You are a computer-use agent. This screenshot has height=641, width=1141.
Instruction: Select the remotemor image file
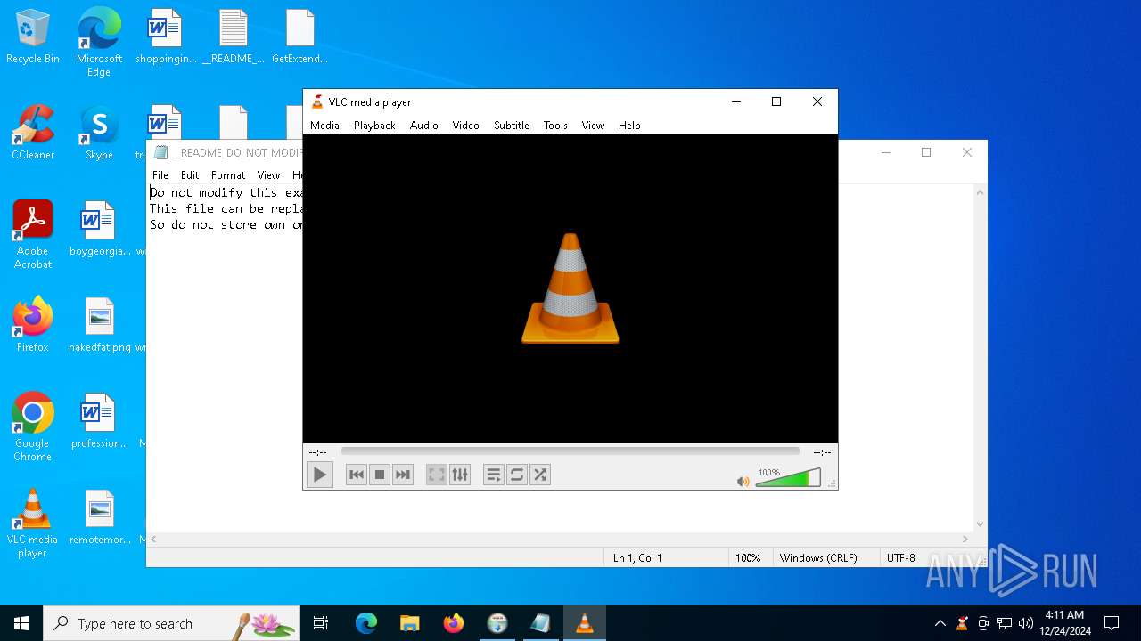pyautogui.click(x=99, y=517)
